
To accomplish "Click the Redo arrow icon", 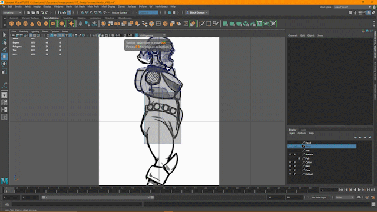I will point(47,12).
